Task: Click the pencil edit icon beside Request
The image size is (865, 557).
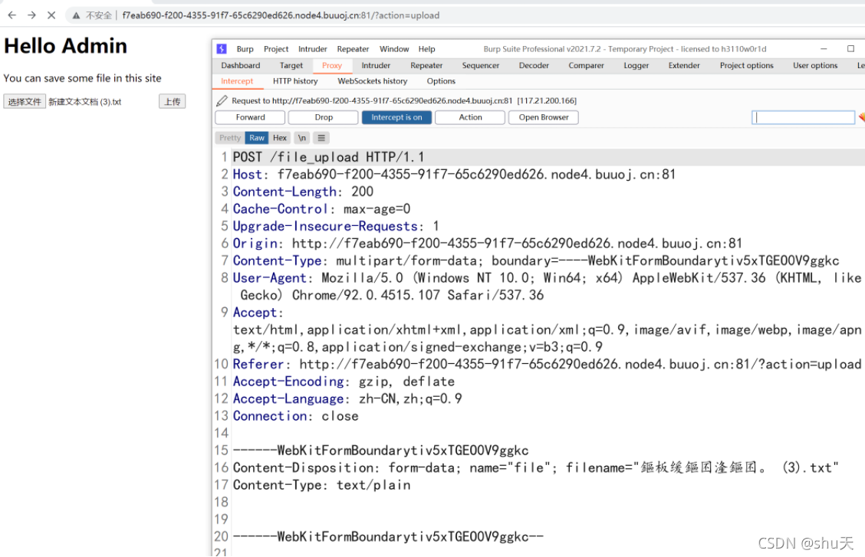Action: [x=222, y=101]
